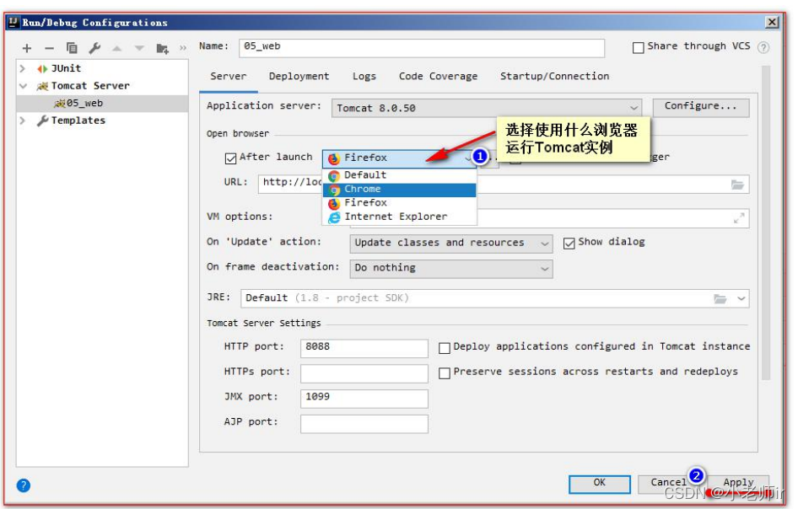Enable Preserve sessions across restarts and redeploys
The width and height of the screenshot is (798, 509).
[x=445, y=372]
